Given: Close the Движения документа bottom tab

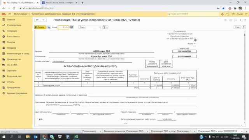Looking at the screenshot, I should pyautogui.click(x=147, y=131).
